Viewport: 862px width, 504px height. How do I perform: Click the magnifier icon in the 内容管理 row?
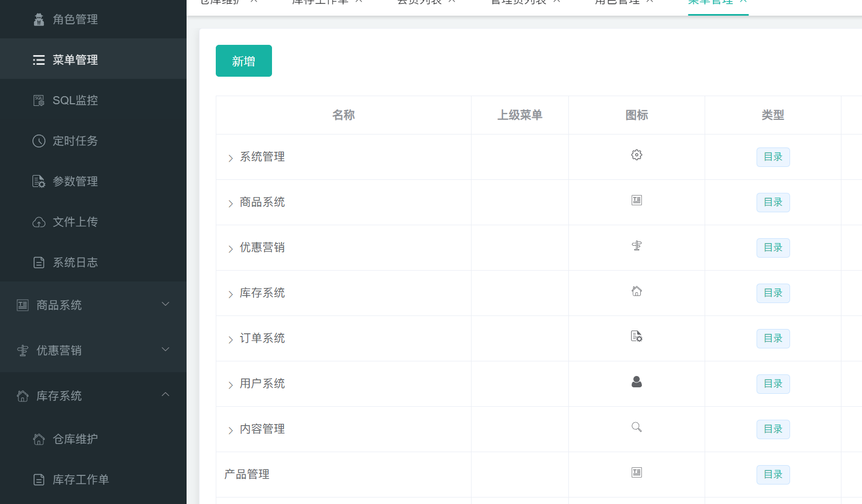(x=637, y=427)
